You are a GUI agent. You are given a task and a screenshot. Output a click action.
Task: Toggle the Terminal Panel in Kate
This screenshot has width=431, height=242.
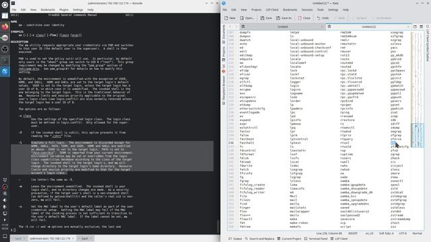pyautogui.click(x=316, y=239)
